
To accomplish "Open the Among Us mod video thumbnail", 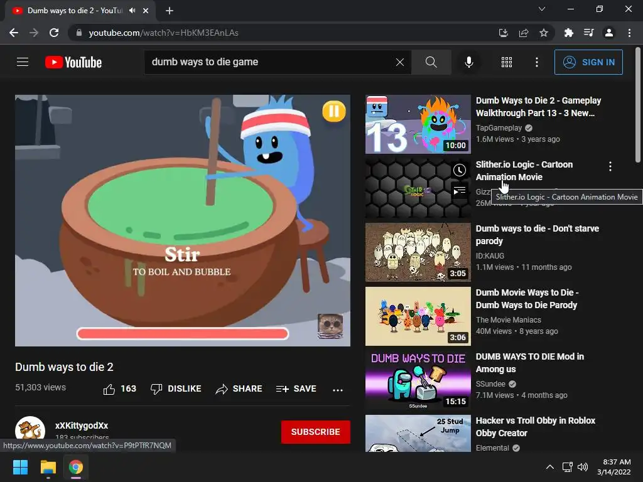I will [418, 380].
